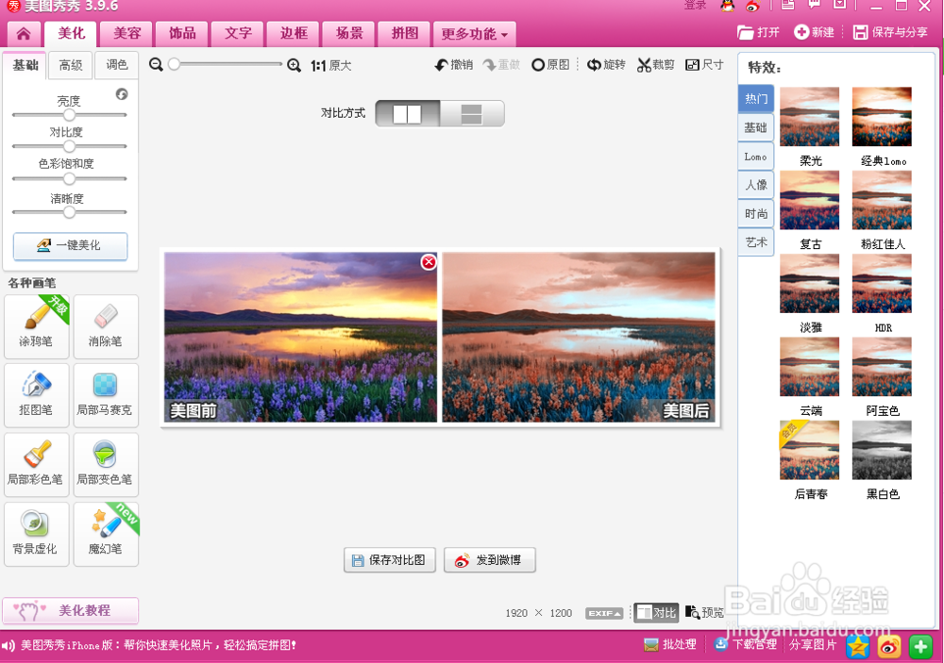The width and height of the screenshot is (944, 663).
Task: Open the 背景虚化 background blur tool
Action: (x=36, y=534)
